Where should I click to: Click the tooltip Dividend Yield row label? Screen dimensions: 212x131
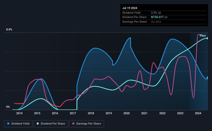point(131,13)
